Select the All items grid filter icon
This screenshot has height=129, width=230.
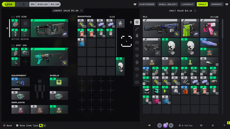point(137,22)
